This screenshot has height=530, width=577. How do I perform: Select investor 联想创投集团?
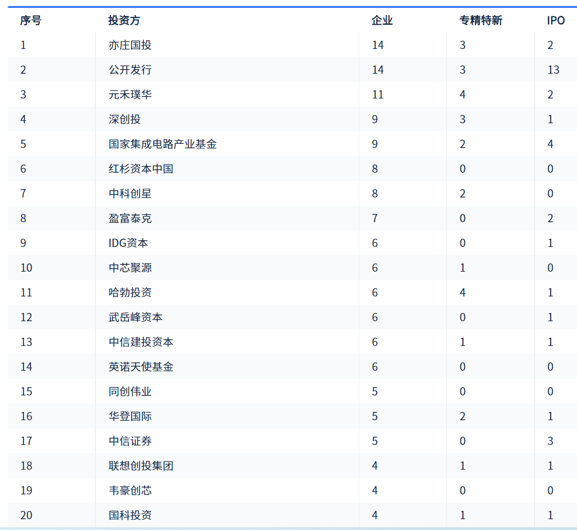[x=140, y=466]
